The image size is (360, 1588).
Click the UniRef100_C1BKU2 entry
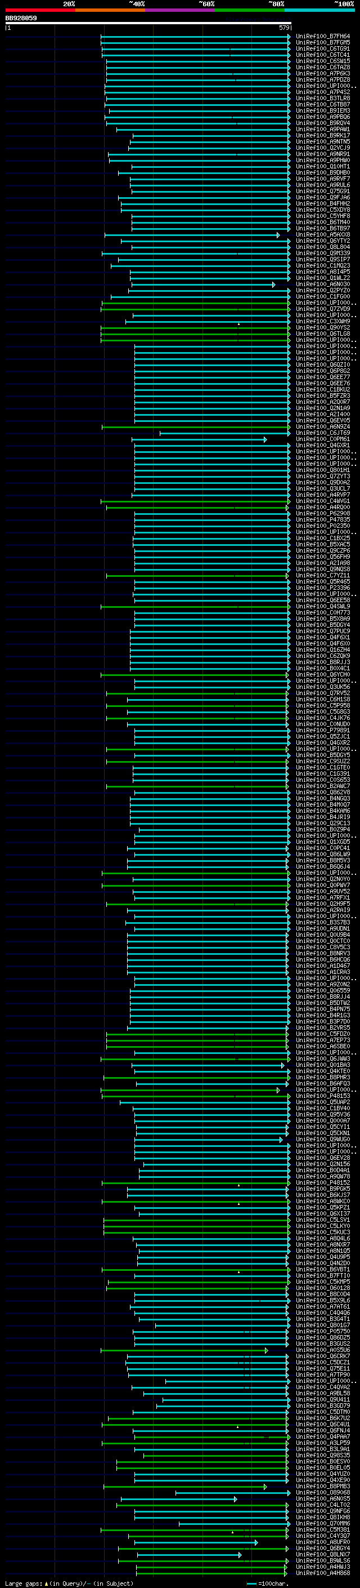tap(323, 390)
